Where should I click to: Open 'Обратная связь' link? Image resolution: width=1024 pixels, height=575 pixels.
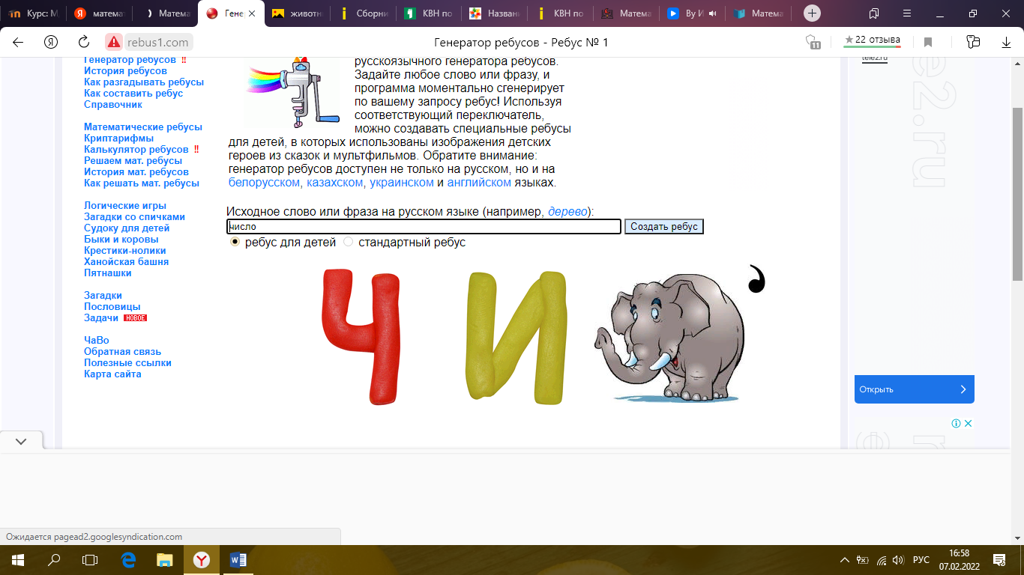122,352
